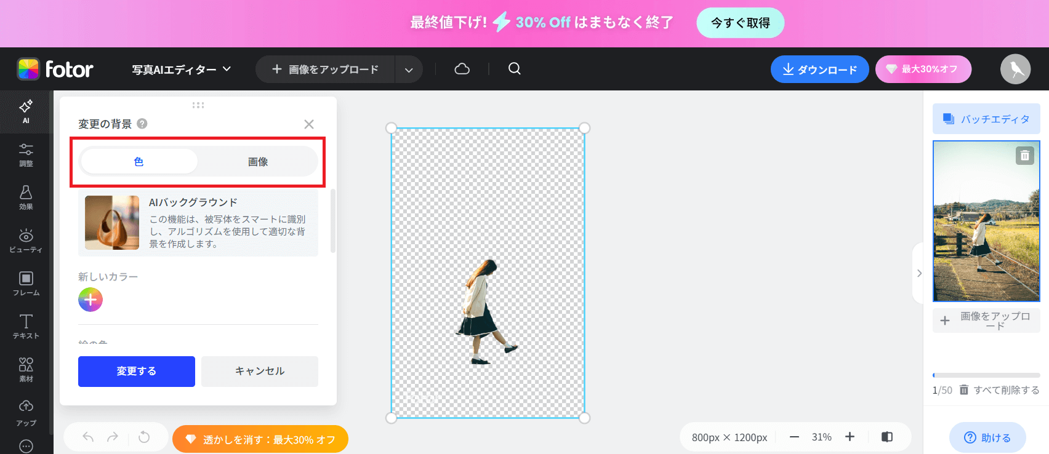Open the user profile avatar
1049x454 pixels.
point(1016,69)
